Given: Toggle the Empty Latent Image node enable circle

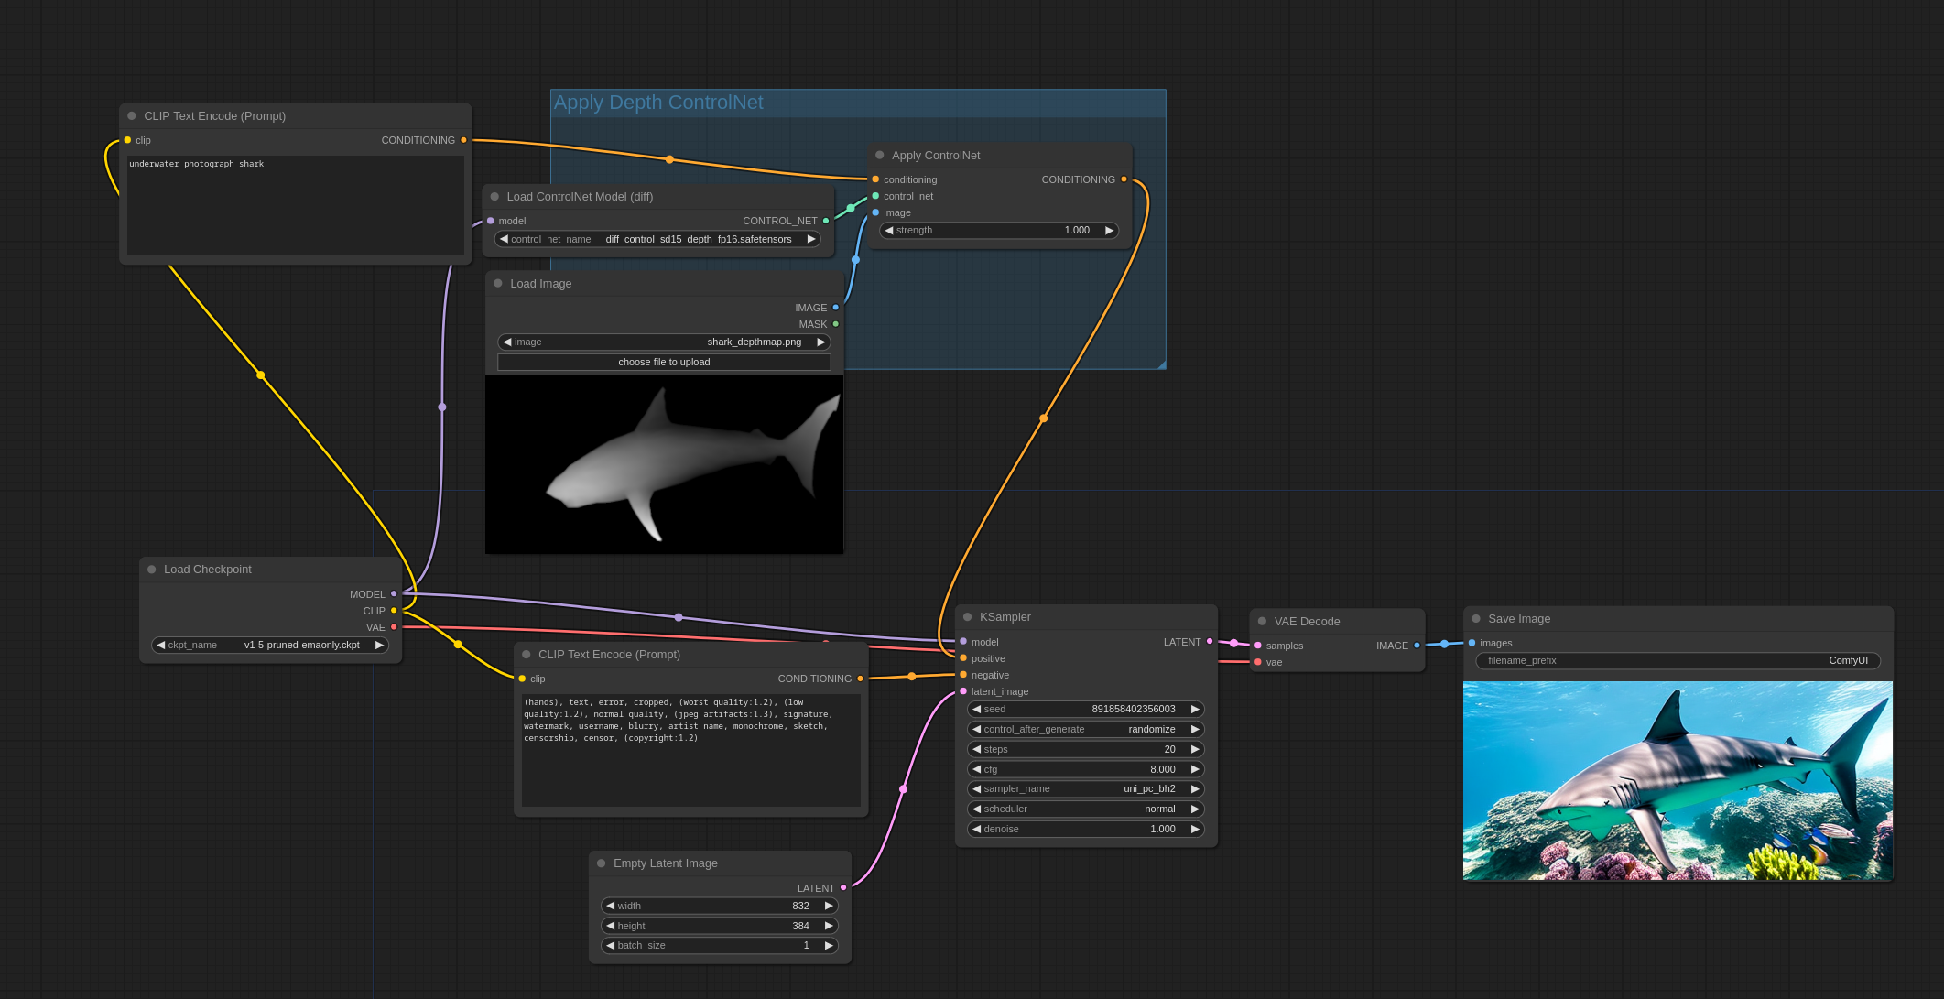Looking at the screenshot, I should [x=600, y=863].
